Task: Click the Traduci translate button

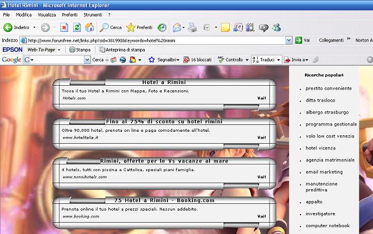Action: [263, 60]
